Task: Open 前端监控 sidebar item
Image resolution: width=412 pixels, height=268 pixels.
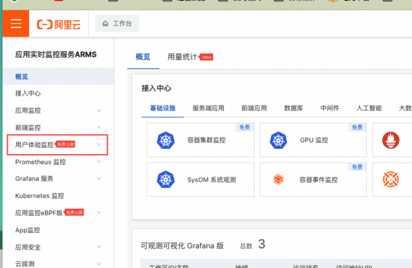Action: [x=28, y=127]
